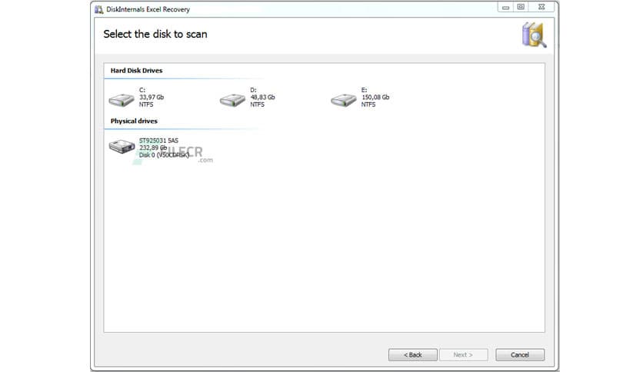This screenshot has width=643, height=372.
Task: Click the Excel Recovery book-and-magnifier logo
Action: pyautogui.click(x=534, y=35)
